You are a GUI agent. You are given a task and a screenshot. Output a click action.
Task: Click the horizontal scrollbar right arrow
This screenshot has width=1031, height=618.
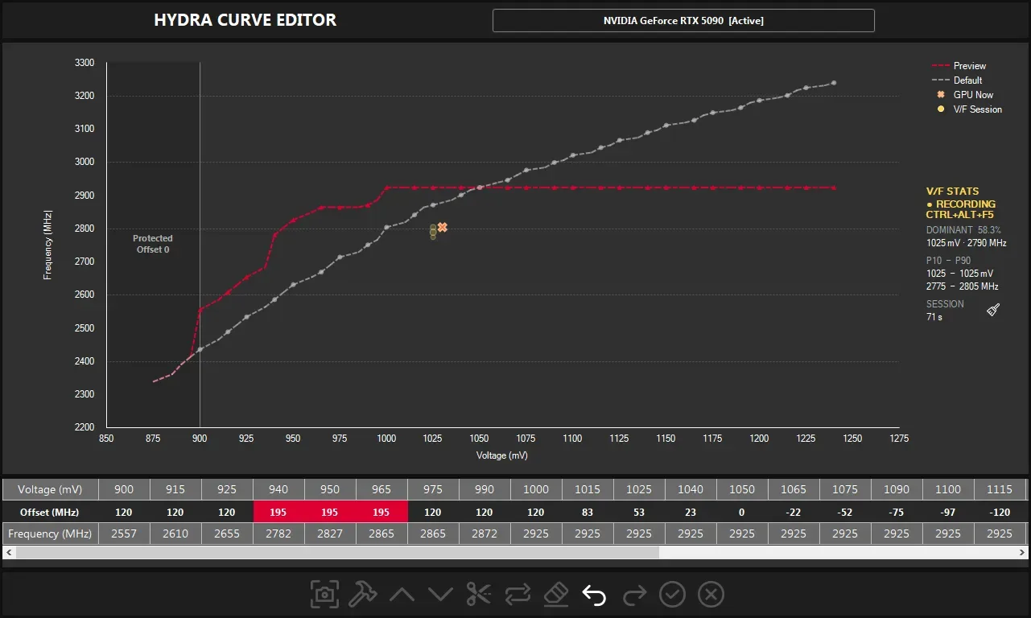[1022, 552]
